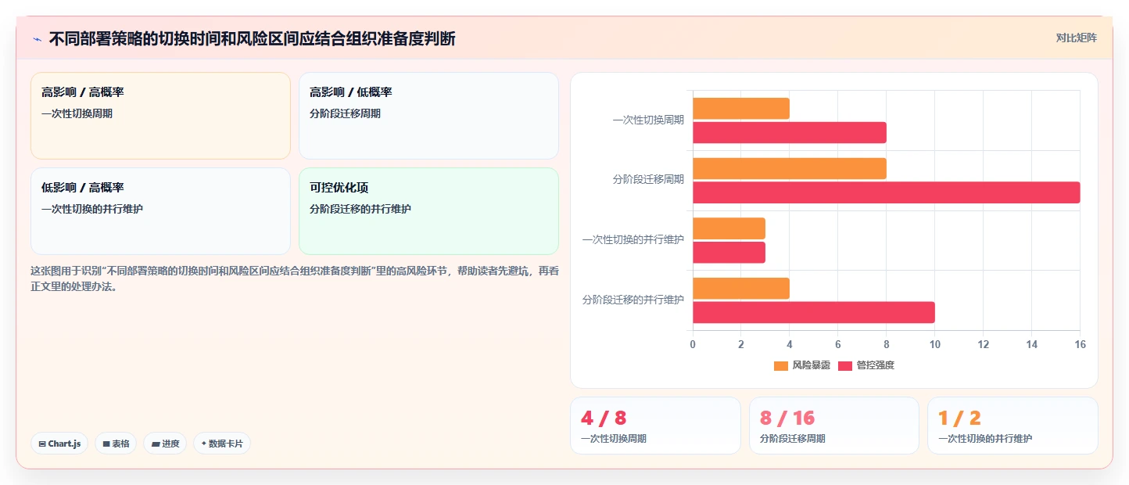Click the 8 / 16 stat card

(834, 426)
